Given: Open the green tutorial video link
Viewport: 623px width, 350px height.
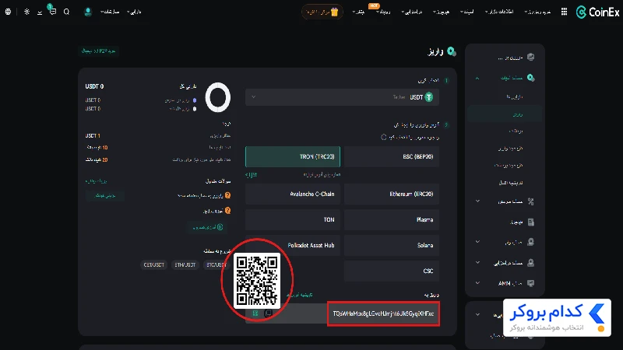Looking at the screenshot, I should (x=208, y=227).
